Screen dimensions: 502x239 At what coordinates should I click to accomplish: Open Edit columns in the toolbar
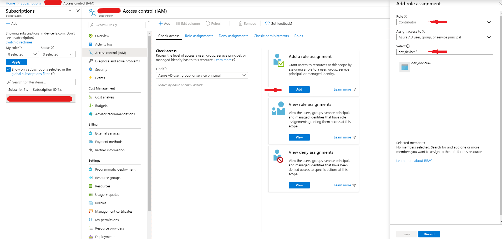[188, 23]
